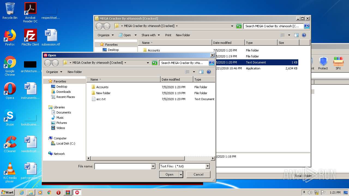Show preview pane in Open dialog
Image resolution: width=349 pixels, height=196 pixels.
pos(201,72)
